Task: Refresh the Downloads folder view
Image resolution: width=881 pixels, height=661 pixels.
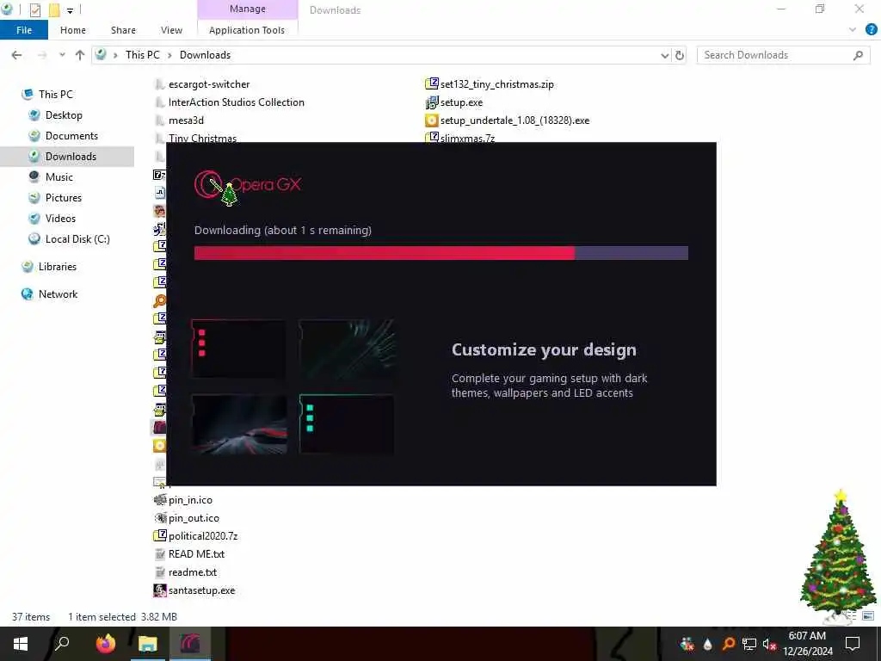Action: click(680, 55)
